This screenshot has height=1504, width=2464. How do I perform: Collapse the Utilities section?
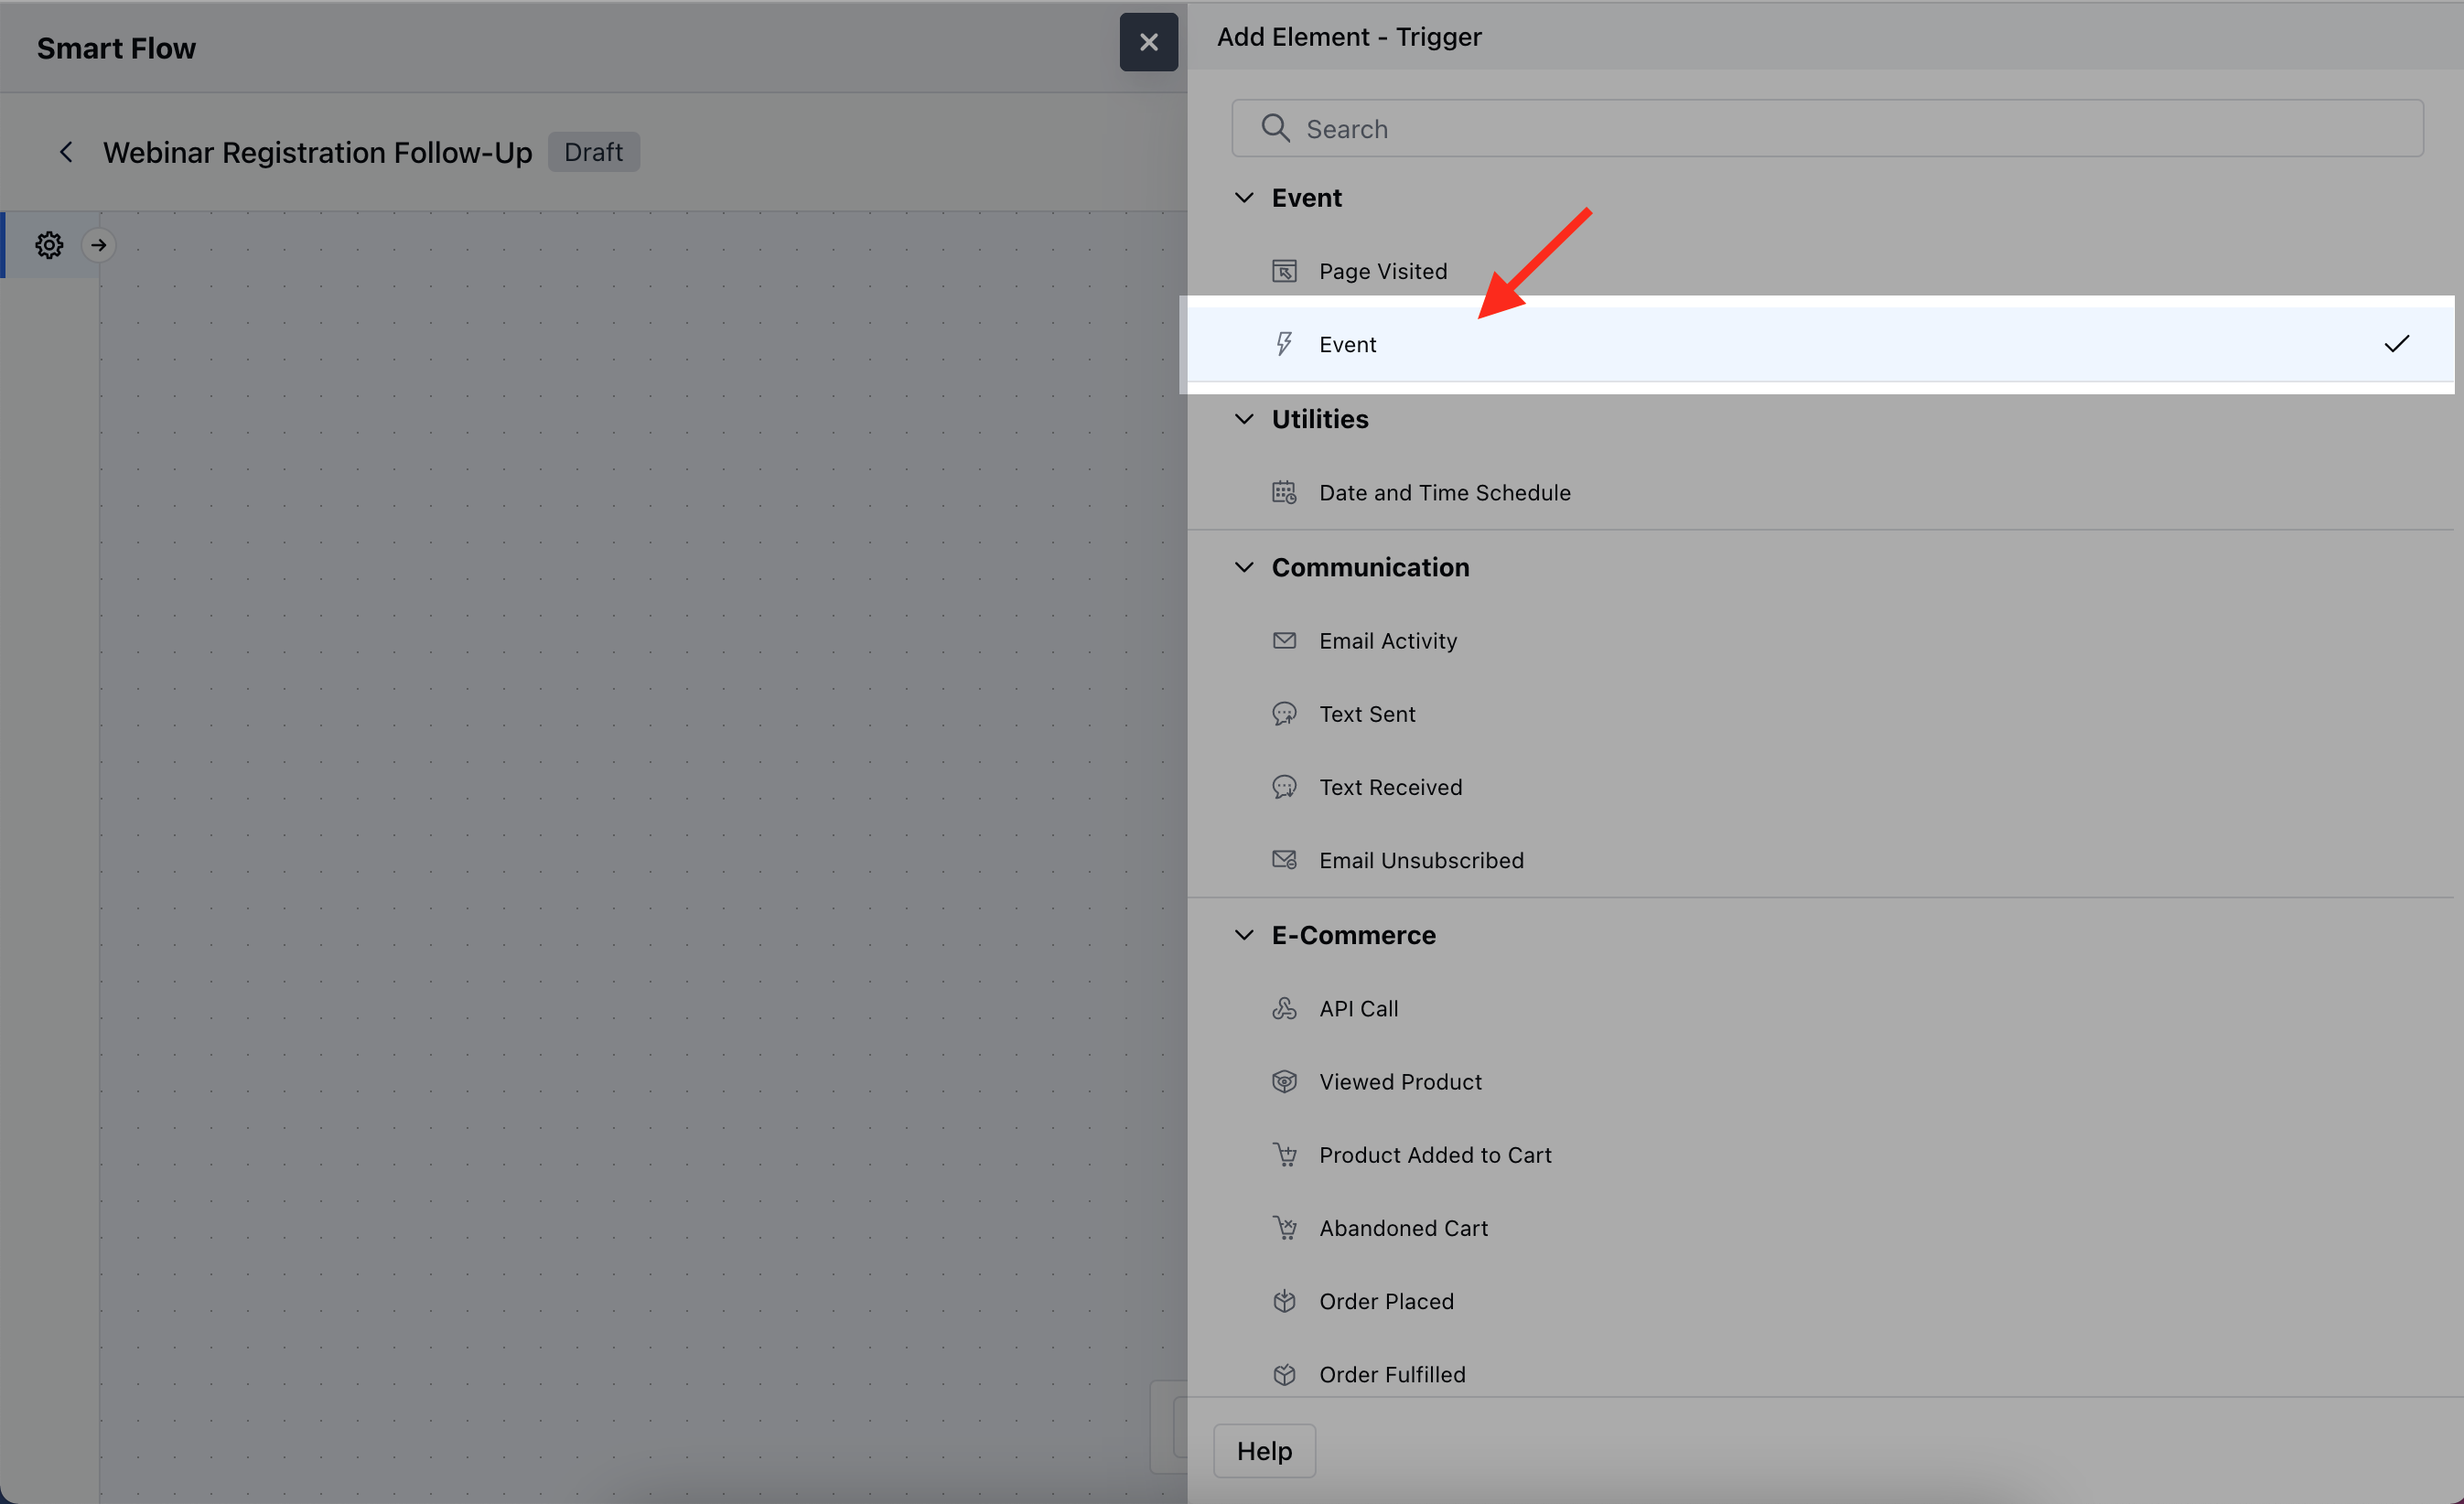[x=1244, y=419]
